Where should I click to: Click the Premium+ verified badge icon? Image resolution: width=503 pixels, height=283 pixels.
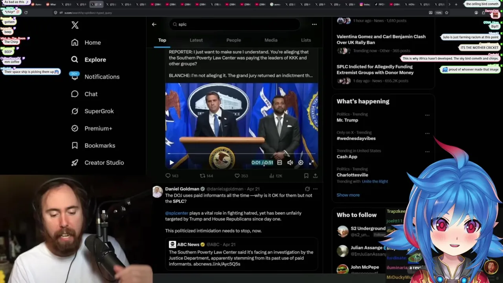pyautogui.click(x=75, y=128)
